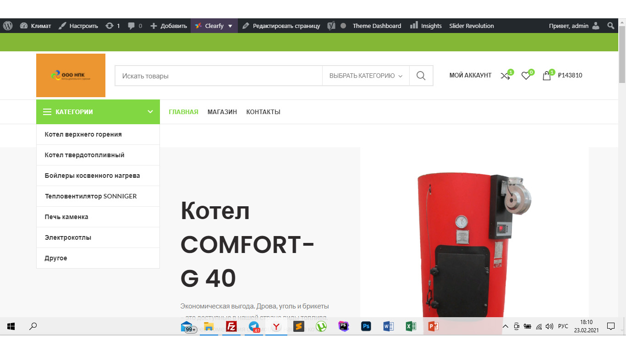Open Windows taskbar search
Viewport: 626px width, 352px height.
(33, 326)
